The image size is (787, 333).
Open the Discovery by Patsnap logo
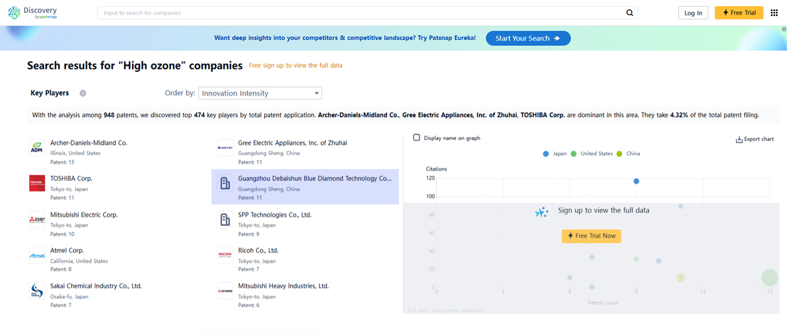[33, 13]
